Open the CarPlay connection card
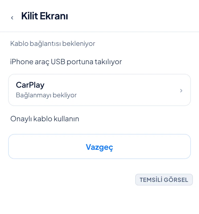This screenshot has width=199, height=214. tap(99, 90)
